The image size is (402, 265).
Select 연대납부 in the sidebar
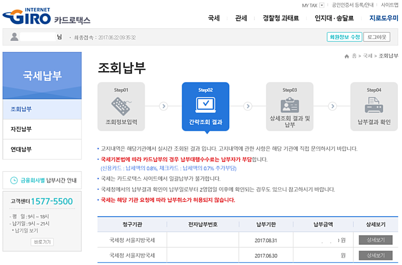42,149
